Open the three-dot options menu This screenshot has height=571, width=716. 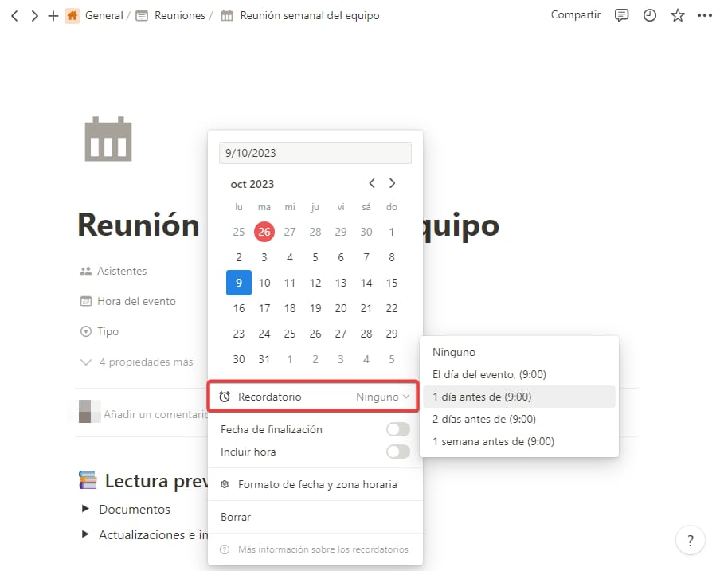704,15
